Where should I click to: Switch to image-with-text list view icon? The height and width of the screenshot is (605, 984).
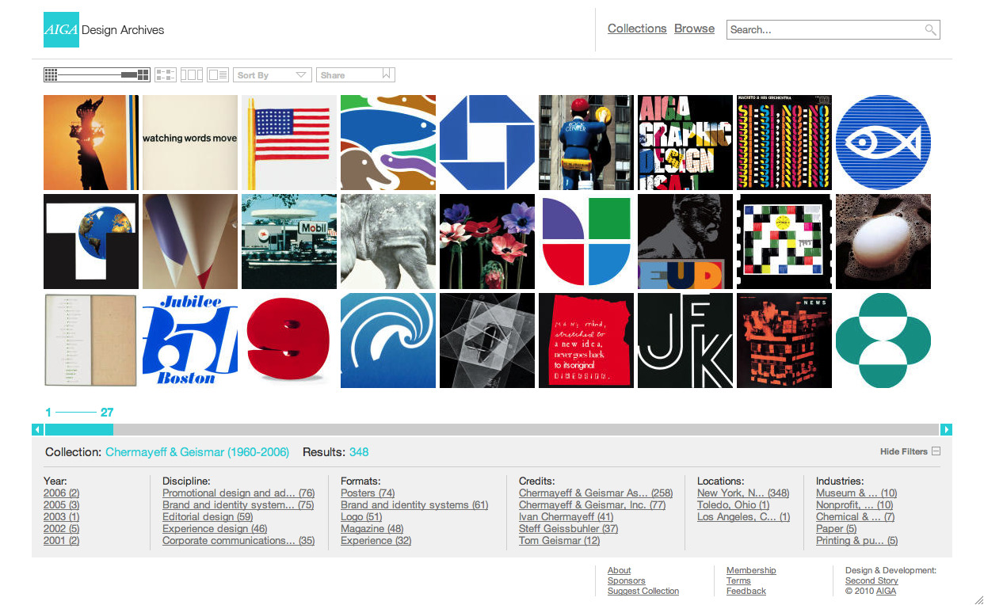click(218, 74)
